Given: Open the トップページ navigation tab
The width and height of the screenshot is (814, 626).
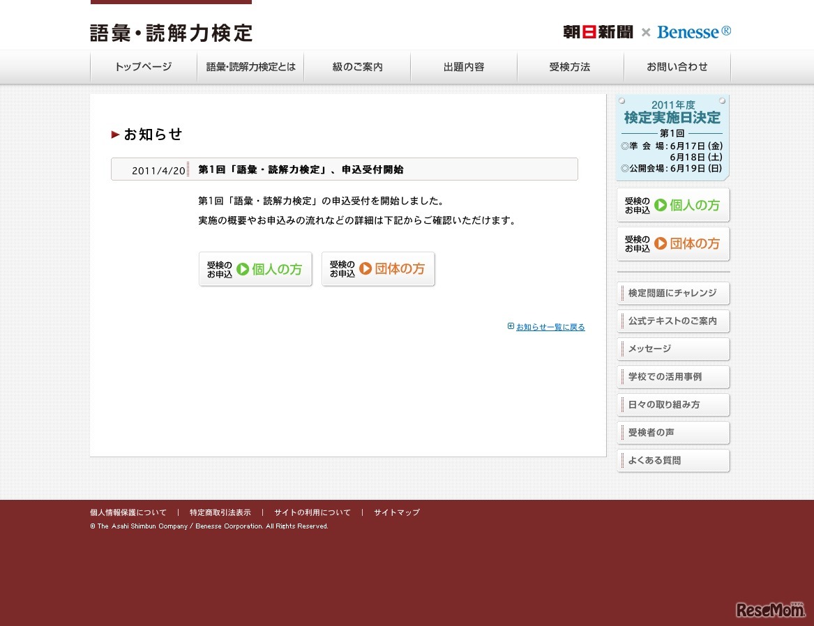Looking at the screenshot, I should click(144, 68).
